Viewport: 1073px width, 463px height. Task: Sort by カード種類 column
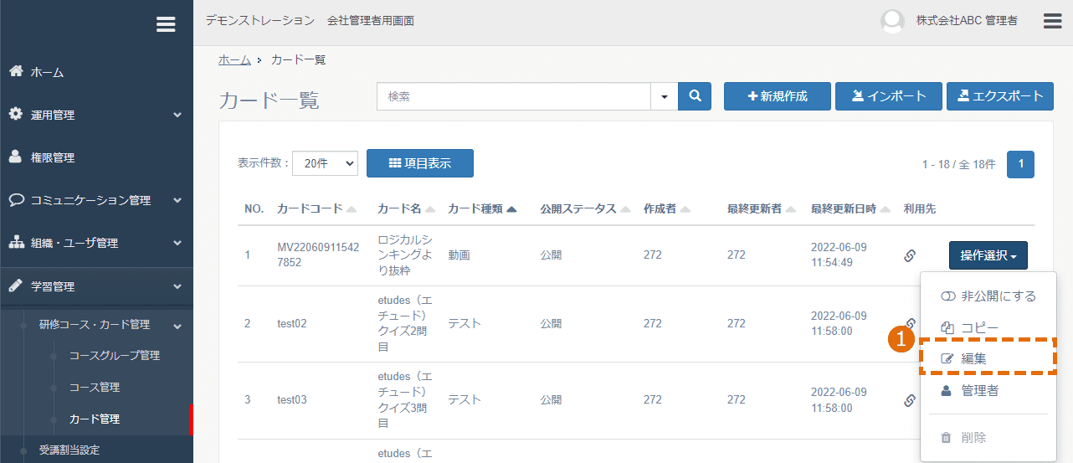[482, 208]
